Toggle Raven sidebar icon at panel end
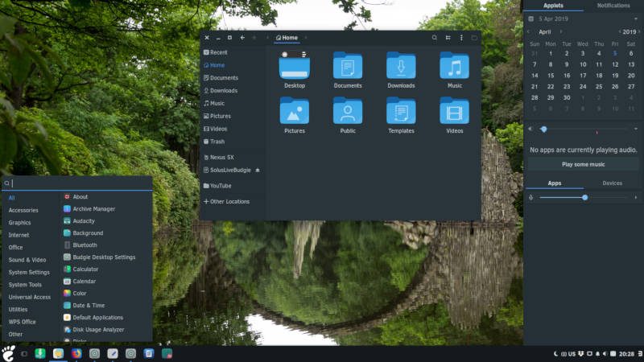 click(640, 354)
